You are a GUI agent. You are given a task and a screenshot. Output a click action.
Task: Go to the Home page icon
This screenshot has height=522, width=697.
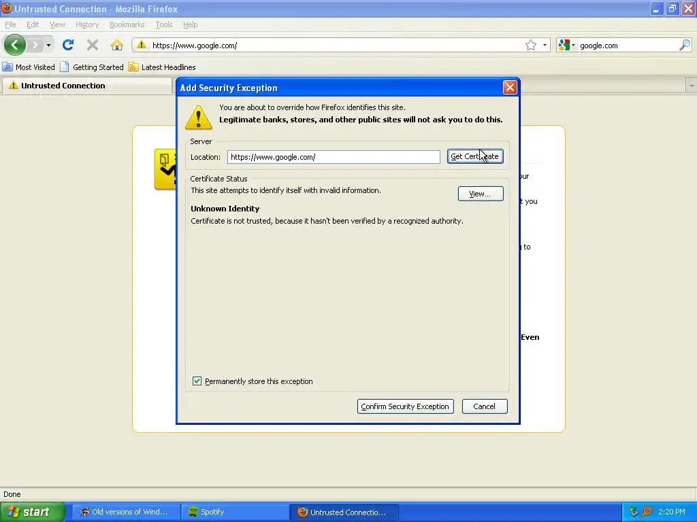(x=117, y=45)
